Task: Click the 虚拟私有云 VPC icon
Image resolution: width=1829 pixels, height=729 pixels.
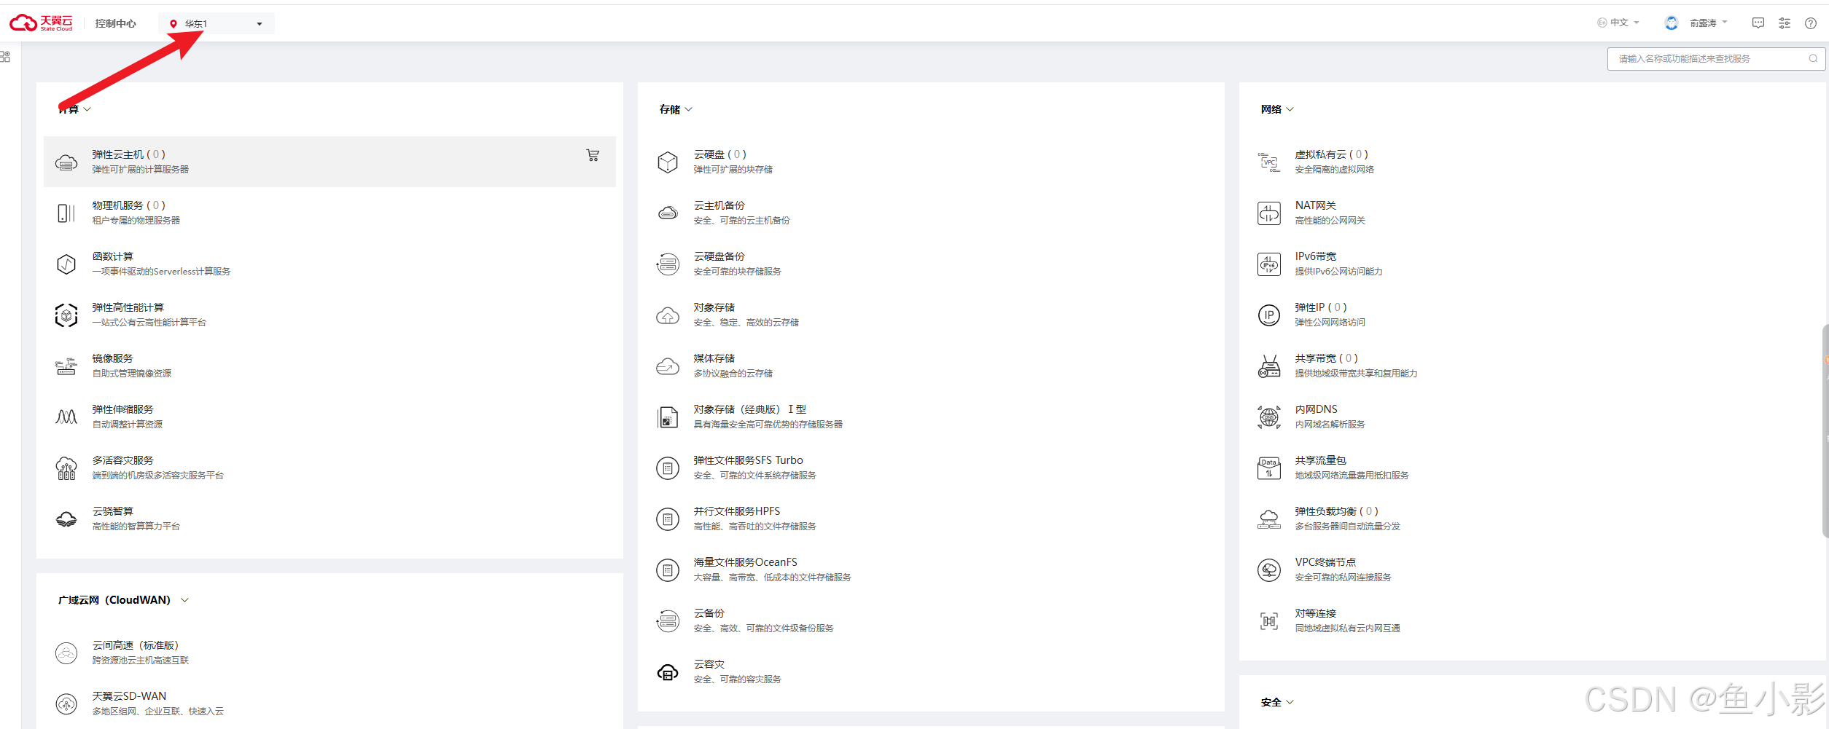Action: (x=1269, y=162)
